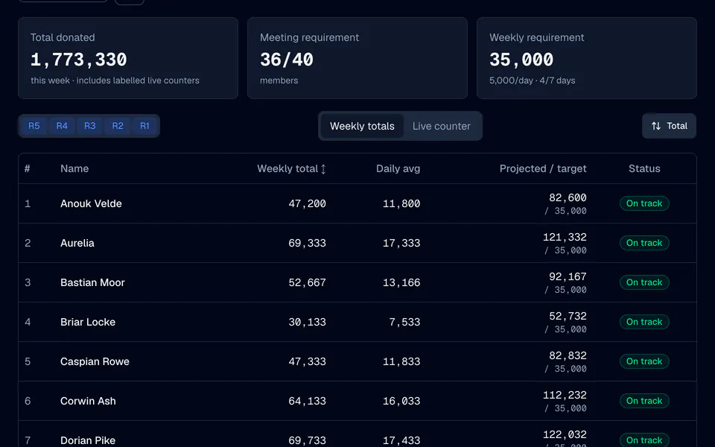Click Caspian Rowe's On track status badge
The width and height of the screenshot is (715, 447).
click(644, 361)
